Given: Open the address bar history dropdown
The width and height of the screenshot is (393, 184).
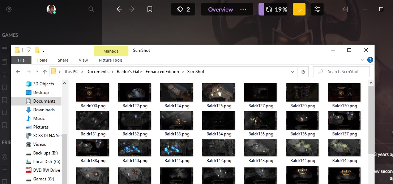Looking at the screenshot, I should pos(292,72).
